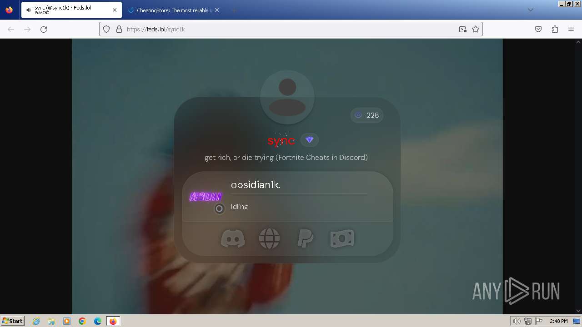Launch Microsoft Edge from taskbar

click(x=98, y=321)
